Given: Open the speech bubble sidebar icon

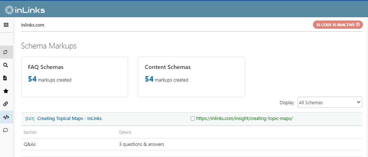Looking at the screenshot, I should click(x=6, y=130).
